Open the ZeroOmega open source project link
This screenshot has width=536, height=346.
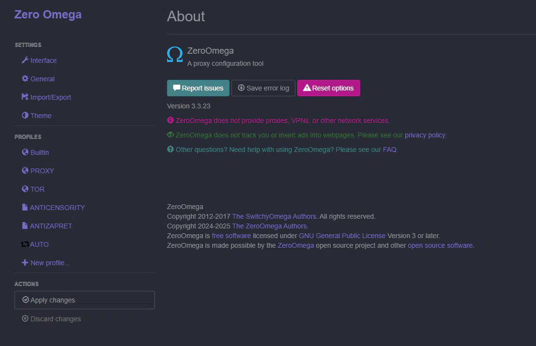coord(296,245)
